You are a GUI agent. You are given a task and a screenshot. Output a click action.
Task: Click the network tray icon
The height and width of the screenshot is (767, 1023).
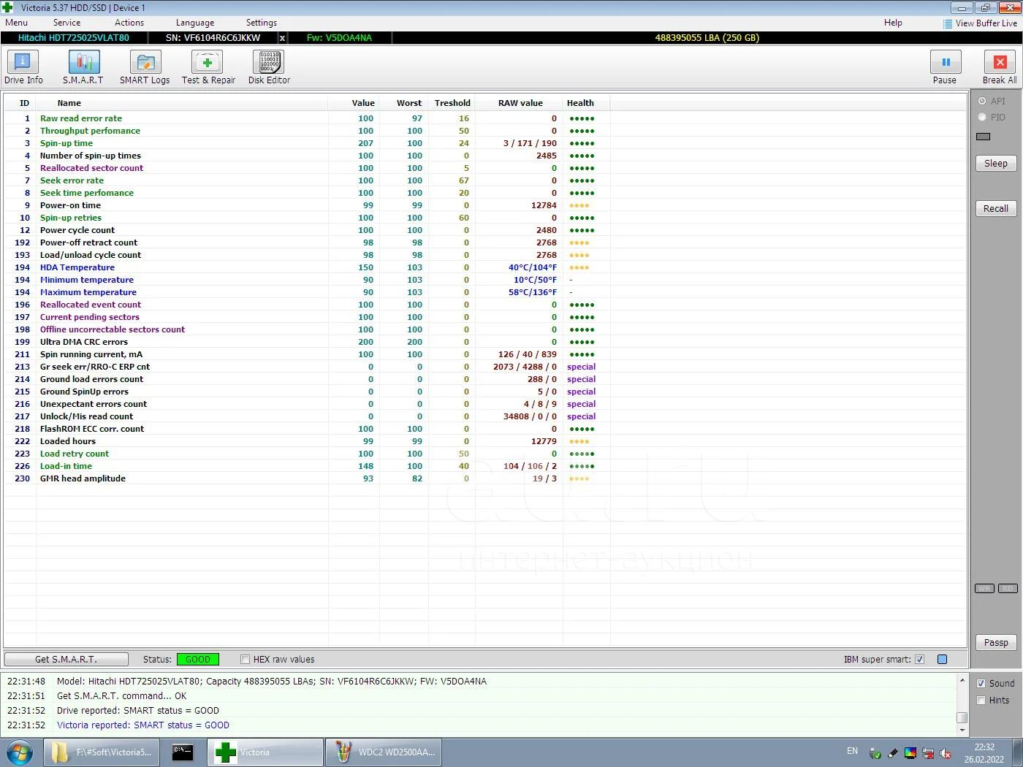coord(928,753)
